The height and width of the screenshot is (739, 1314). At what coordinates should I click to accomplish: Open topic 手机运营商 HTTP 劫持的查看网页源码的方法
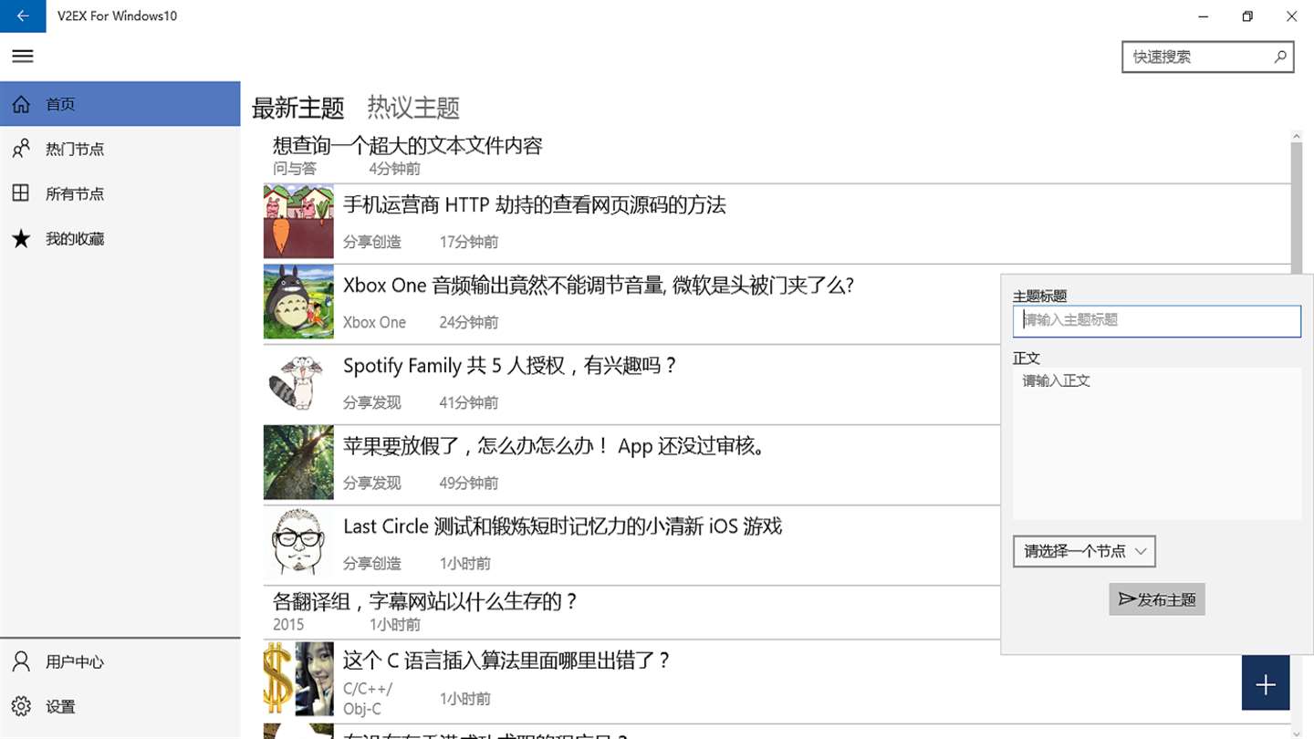535,205
